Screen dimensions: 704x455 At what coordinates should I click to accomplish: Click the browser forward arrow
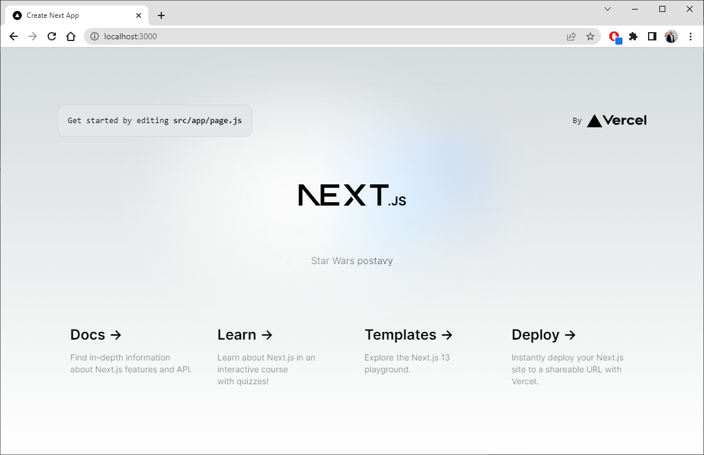33,36
